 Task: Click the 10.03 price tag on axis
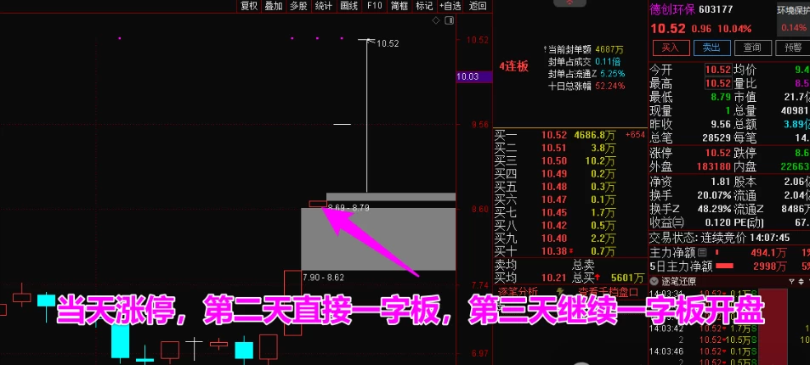click(475, 77)
